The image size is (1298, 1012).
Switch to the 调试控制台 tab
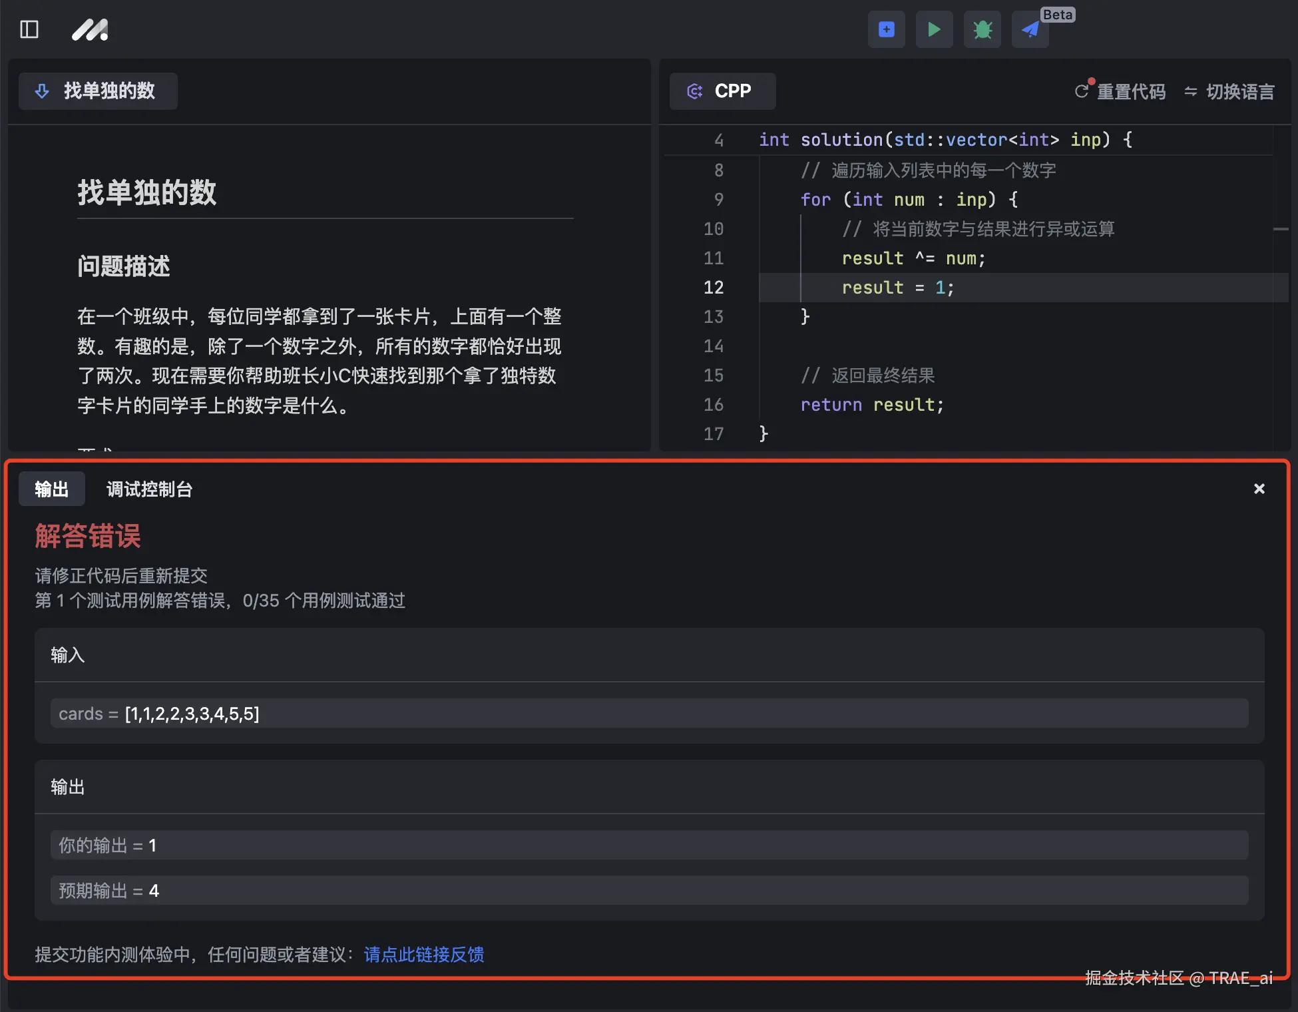point(149,489)
